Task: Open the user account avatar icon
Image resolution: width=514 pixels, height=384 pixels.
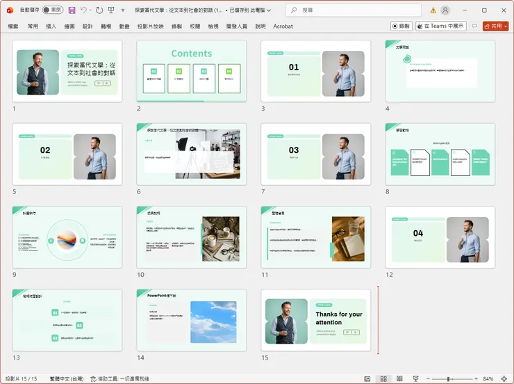Action: coord(445,10)
